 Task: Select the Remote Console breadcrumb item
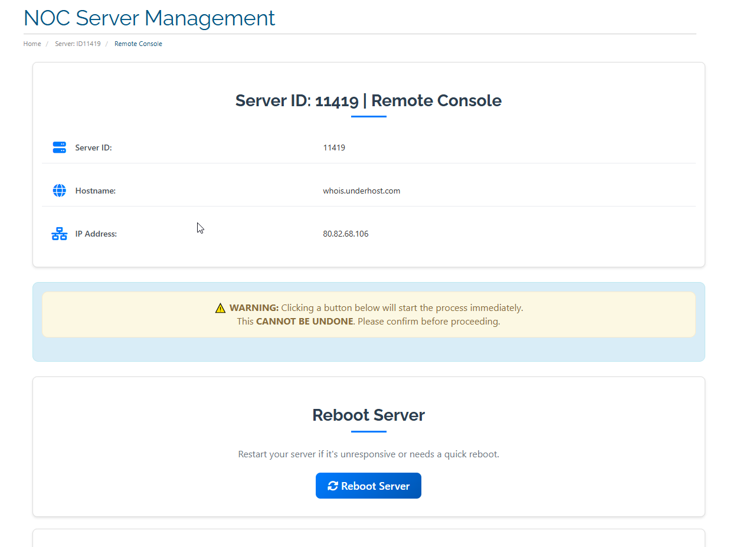point(138,43)
